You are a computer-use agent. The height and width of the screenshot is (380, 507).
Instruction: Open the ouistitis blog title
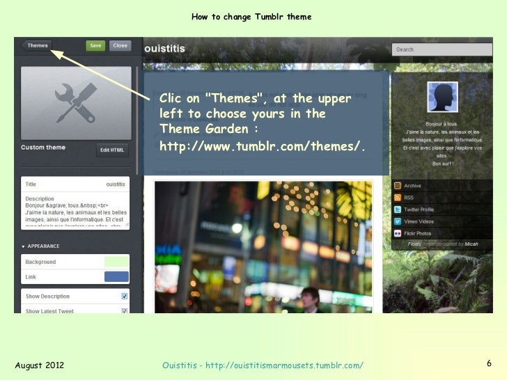point(164,49)
